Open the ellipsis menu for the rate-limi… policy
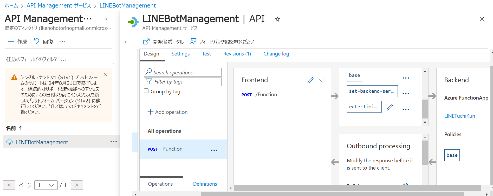 (406, 109)
